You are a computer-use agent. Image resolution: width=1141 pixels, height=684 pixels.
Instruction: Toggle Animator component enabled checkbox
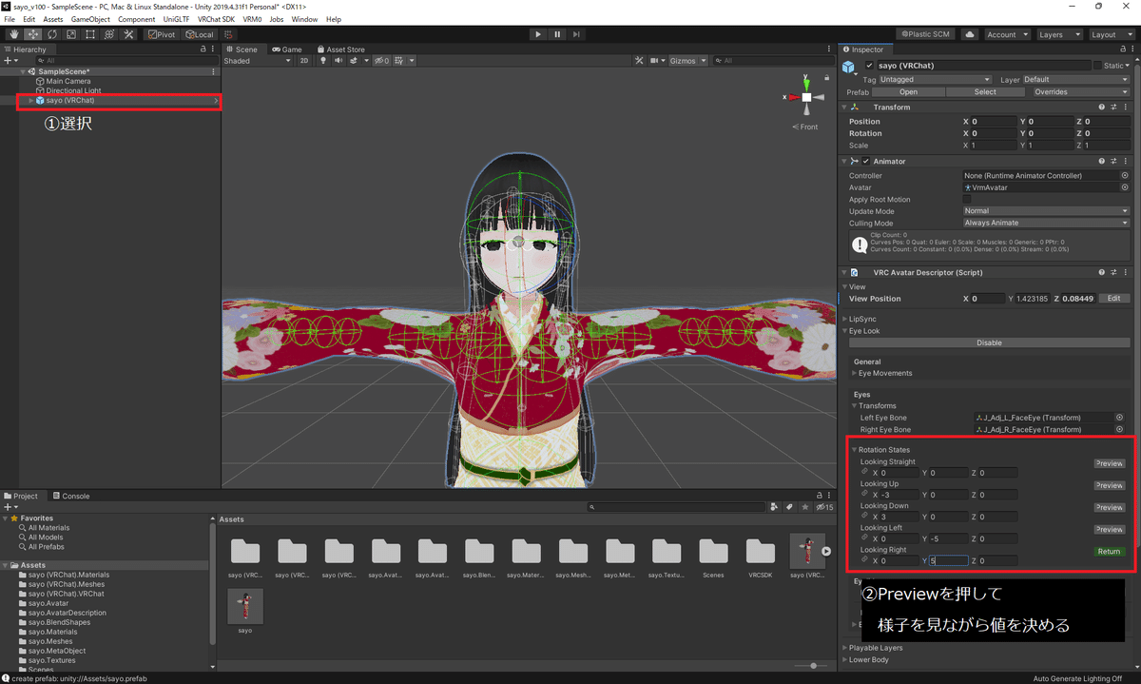[866, 162]
